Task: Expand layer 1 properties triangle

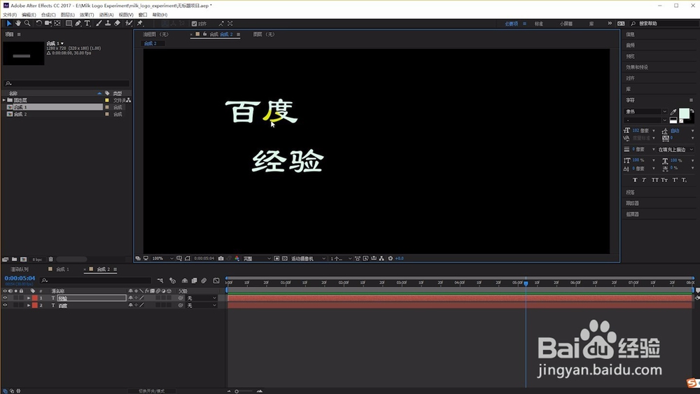Action: (x=29, y=298)
